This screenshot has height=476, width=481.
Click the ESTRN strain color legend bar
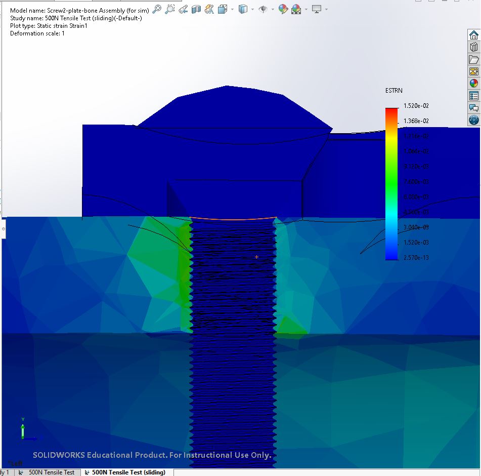(391, 183)
